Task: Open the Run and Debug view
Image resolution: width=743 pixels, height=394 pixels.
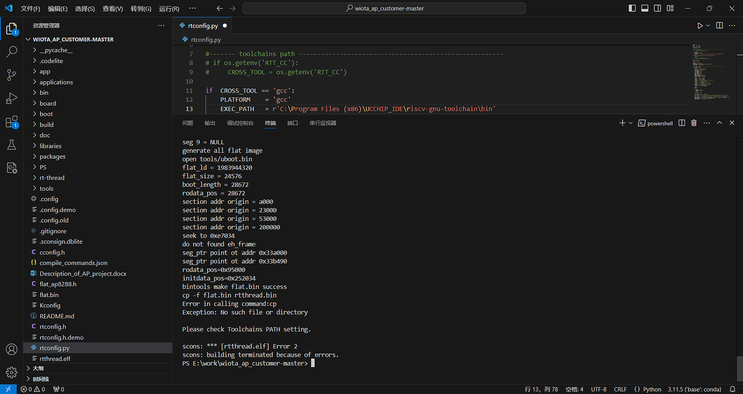Action: [11, 99]
